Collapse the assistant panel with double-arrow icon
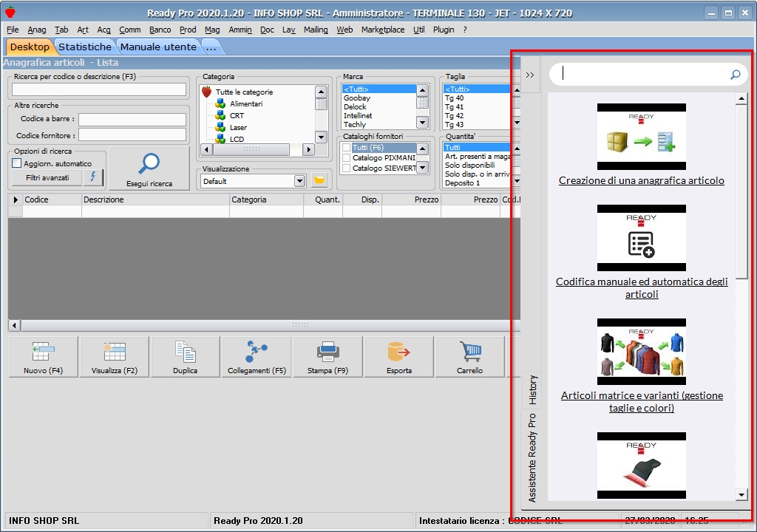This screenshot has height=532, width=757. point(530,75)
